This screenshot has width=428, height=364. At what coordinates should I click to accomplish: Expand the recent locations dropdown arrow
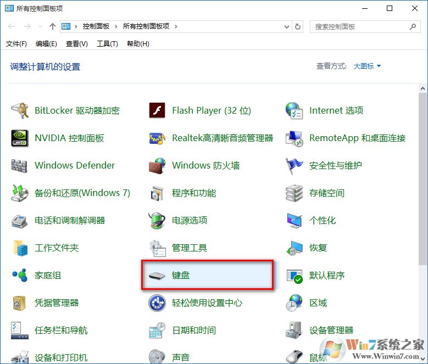(x=41, y=26)
